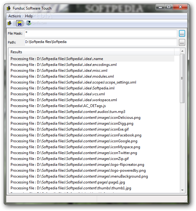Select the AC_OETags.js result row
This screenshot has width=196, height=211.
pyautogui.click(x=92, y=106)
